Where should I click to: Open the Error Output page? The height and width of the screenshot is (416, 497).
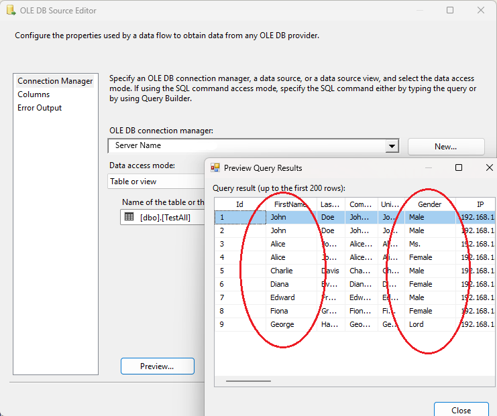[x=40, y=108]
